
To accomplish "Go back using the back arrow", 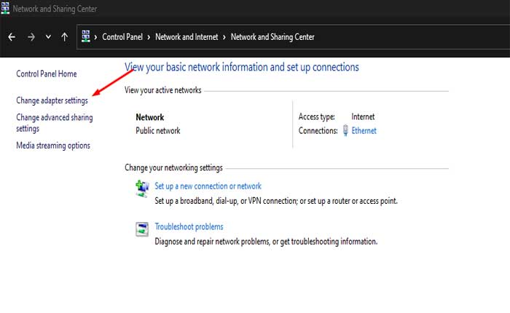I will pos(12,36).
